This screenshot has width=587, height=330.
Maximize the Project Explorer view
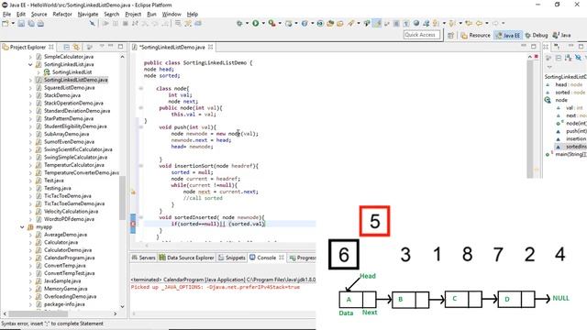tap(120, 47)
